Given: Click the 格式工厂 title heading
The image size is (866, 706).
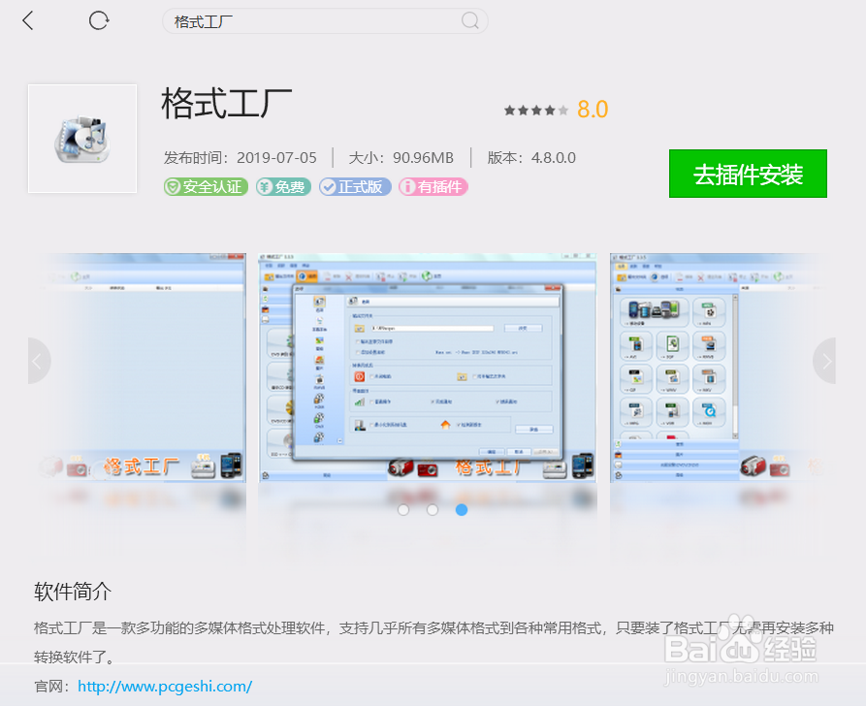Looking at the screenshot, I should pos(227,104).
